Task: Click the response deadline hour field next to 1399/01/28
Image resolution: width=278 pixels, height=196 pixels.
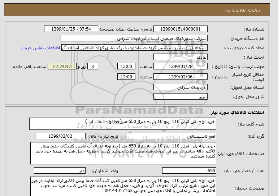Action: pos(126,67)
